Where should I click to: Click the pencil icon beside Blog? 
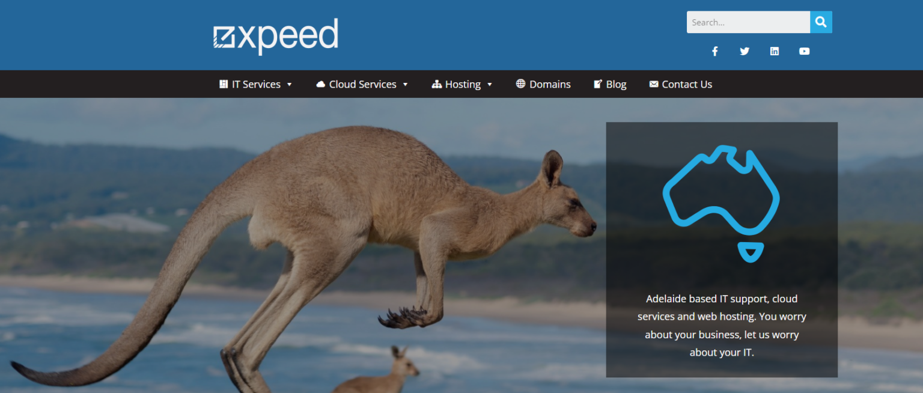[598, 84]
